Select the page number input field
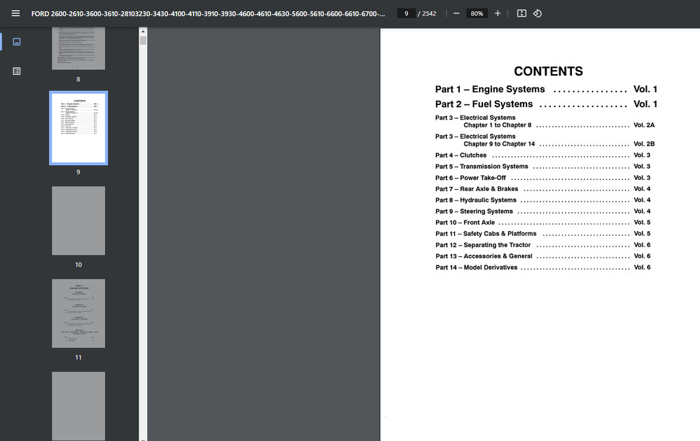 [406, 13]
